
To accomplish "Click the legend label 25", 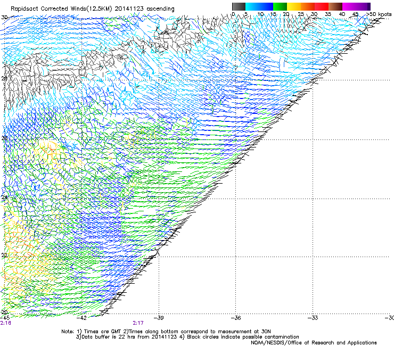I will [301, 14].
